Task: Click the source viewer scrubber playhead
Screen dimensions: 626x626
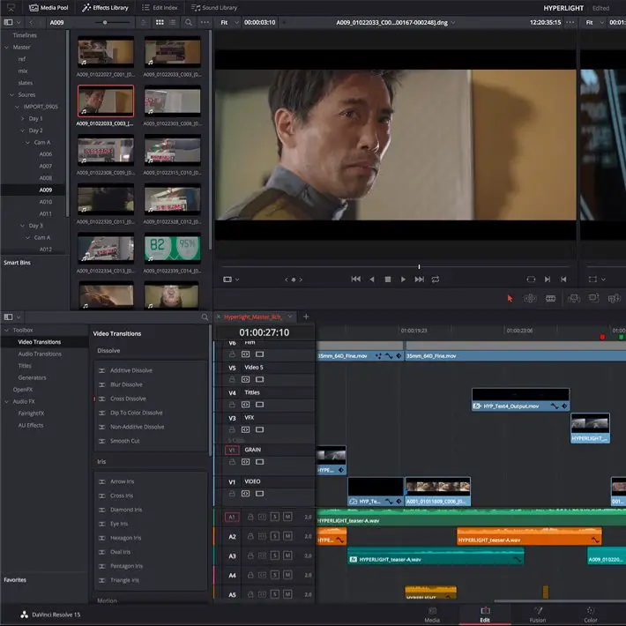Action: click(x=419, y=266)
